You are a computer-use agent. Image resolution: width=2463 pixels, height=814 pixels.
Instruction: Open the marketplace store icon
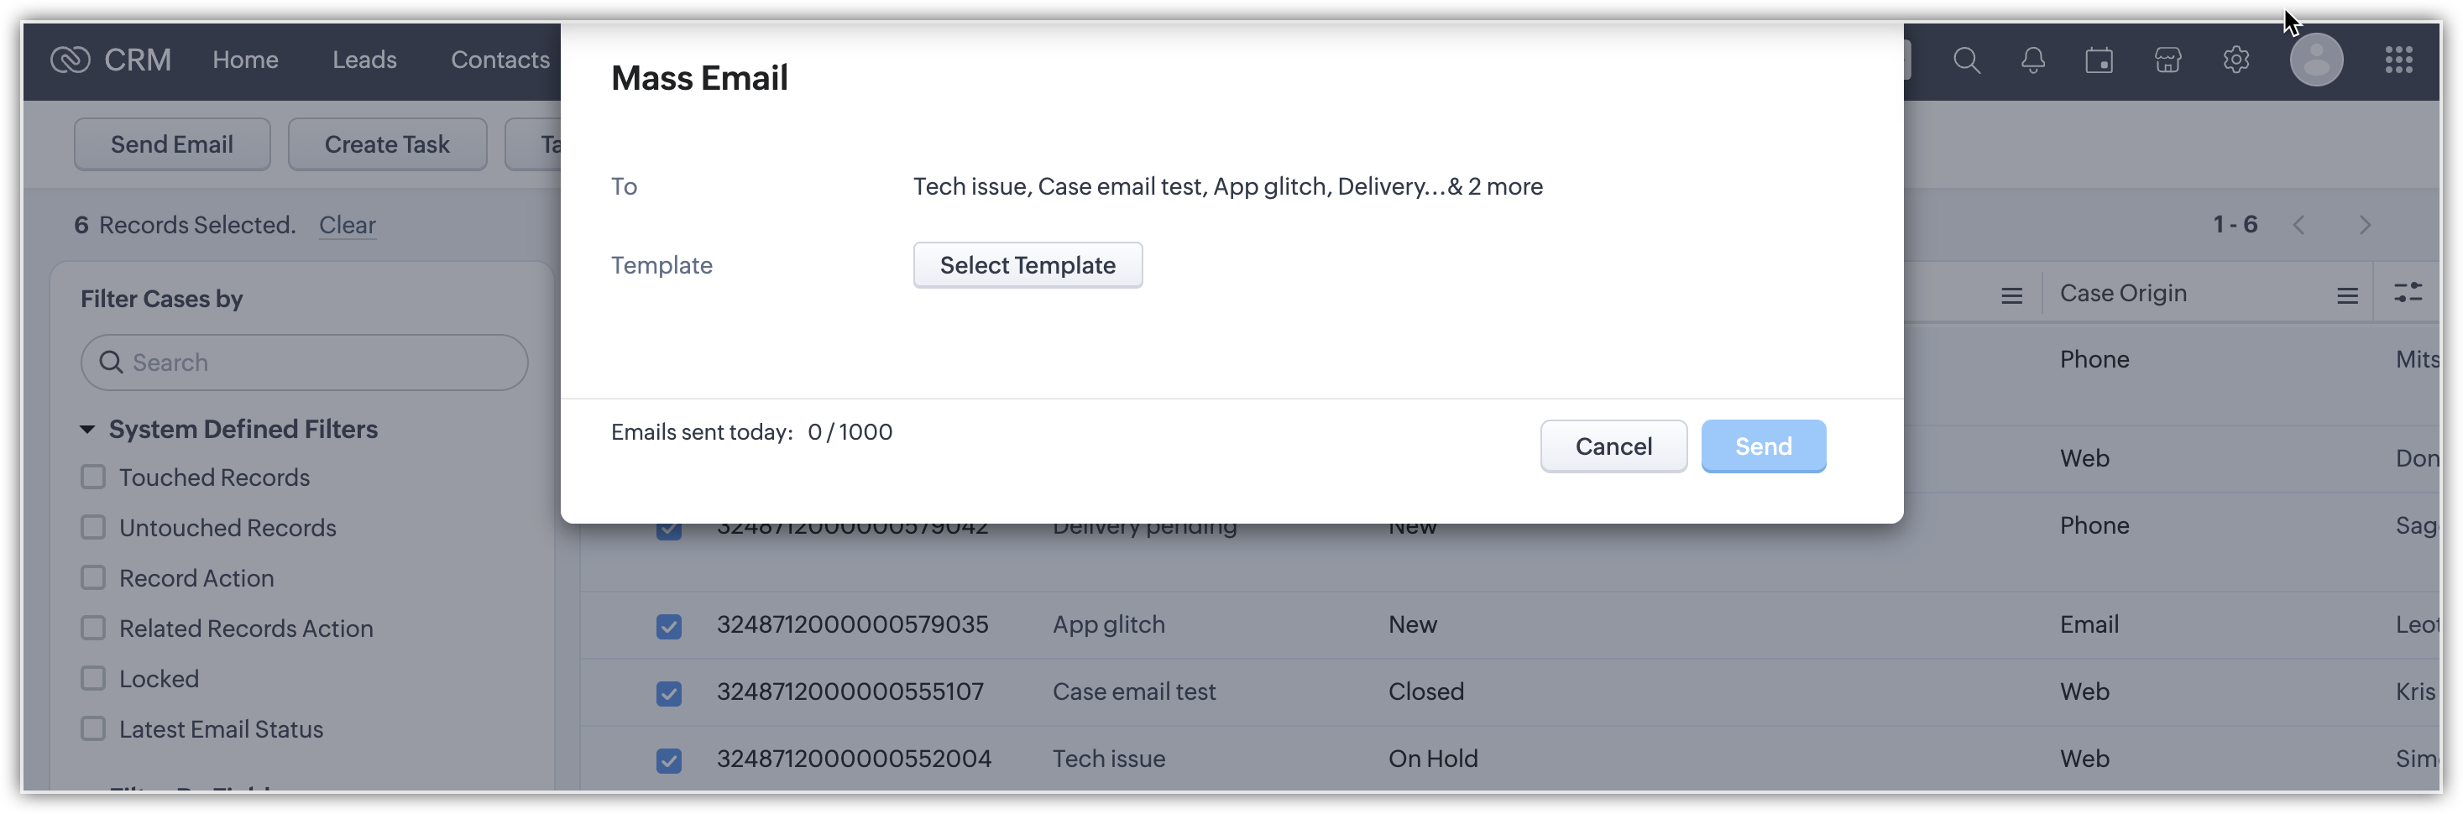(2168, 60)
